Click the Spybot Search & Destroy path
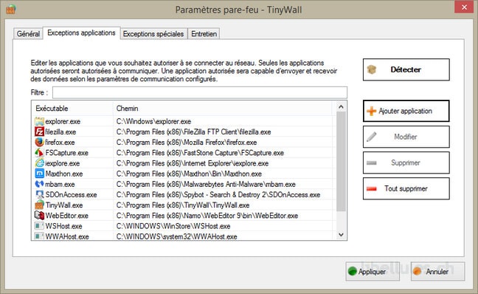Image resolution: width=478 pixels, height=294 pixels. (218, 194)
